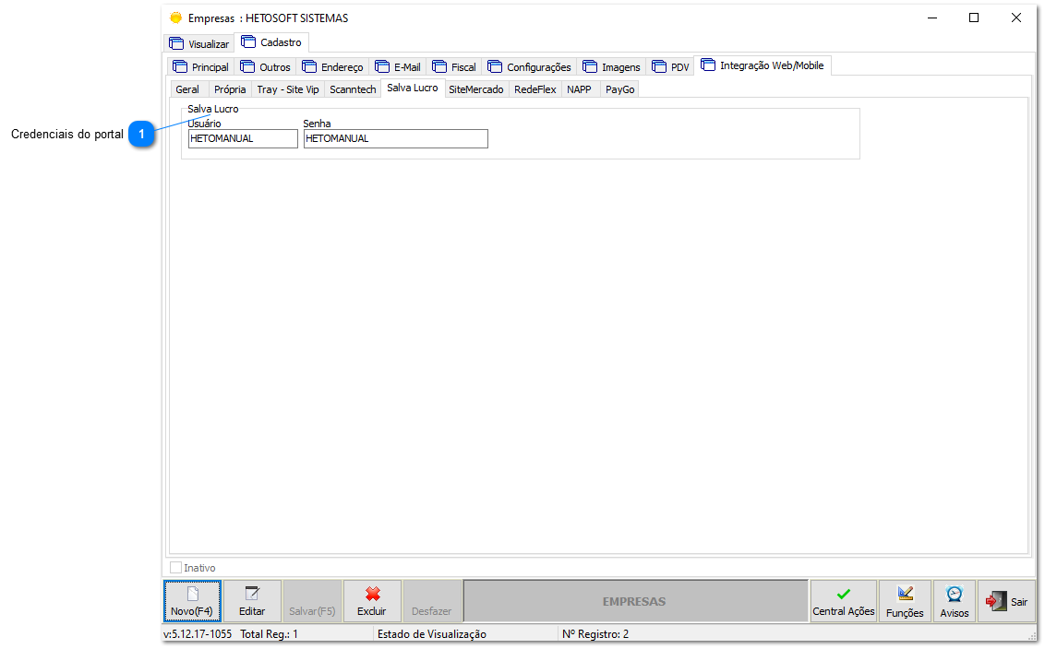Switch to the Visualizar tab
This screenshot has height=649, width=1045.
[x=198, y=43]
